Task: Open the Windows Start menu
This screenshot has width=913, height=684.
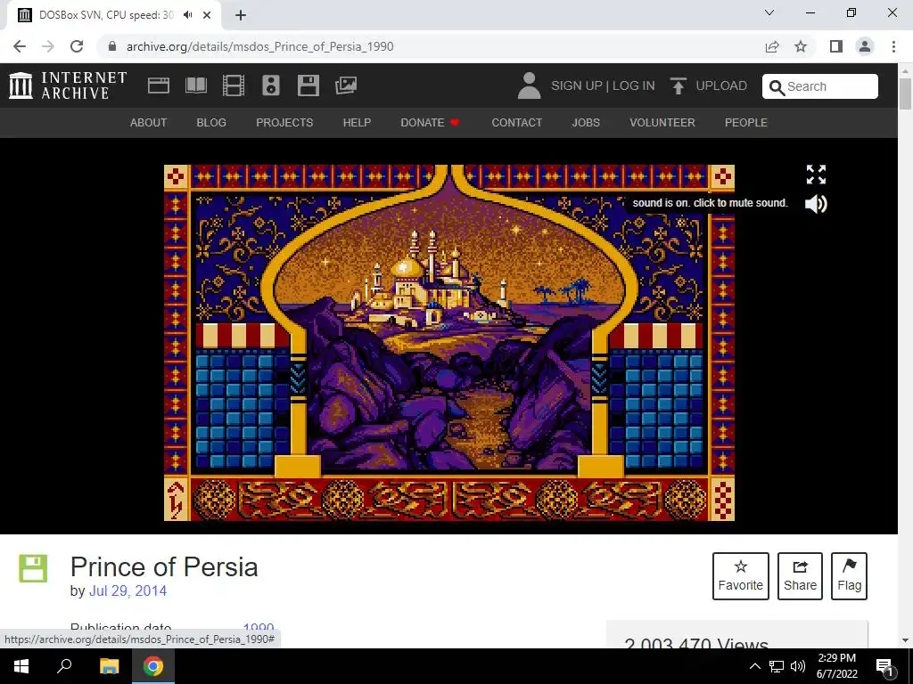Action: (21, 666)
